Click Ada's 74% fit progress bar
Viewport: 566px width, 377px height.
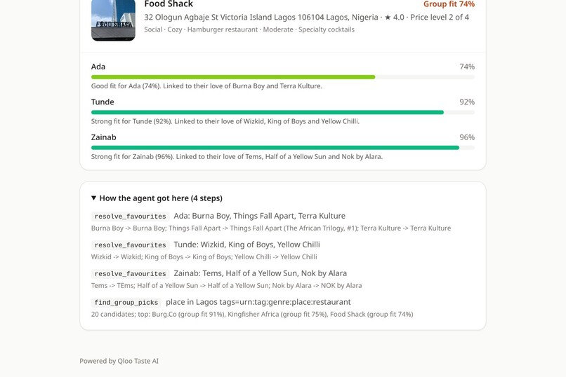(x=282, y=77)
